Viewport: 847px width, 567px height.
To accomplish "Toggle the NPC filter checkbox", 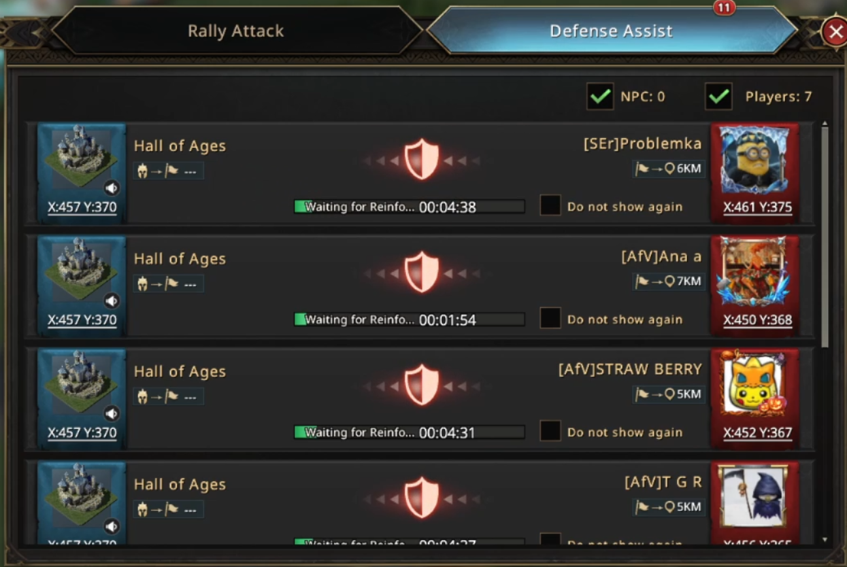I will [x=600, y=97].
